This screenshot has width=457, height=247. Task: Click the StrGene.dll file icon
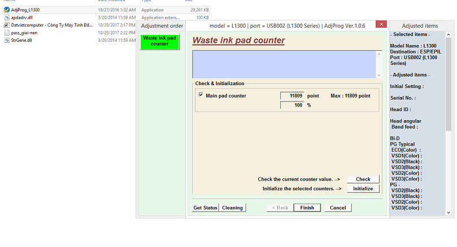pos(7,40)
